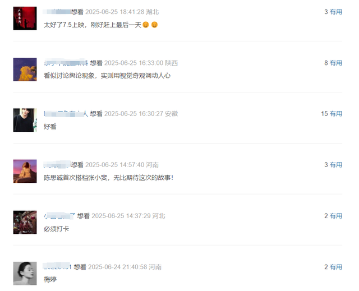This screenshot has height=291, width=359.
Task: Click 有用 next to the 15 count
Action: [336, 114]
